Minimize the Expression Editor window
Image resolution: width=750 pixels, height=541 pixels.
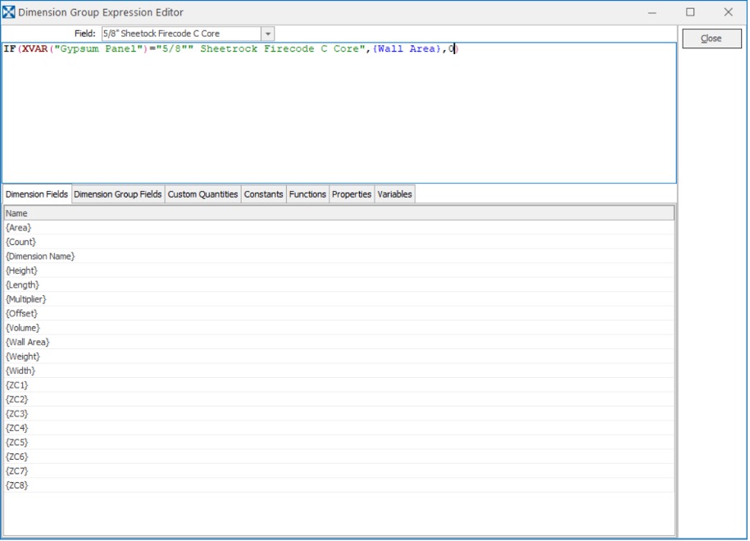click(x=652, y=12)
